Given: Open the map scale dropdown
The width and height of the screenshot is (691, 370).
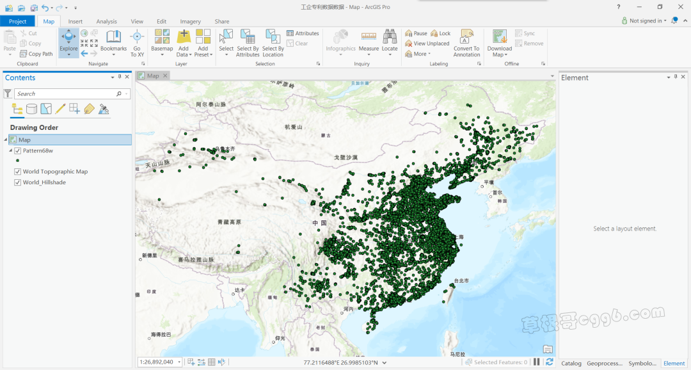Looking at the screenshot, I should [179, 362].
